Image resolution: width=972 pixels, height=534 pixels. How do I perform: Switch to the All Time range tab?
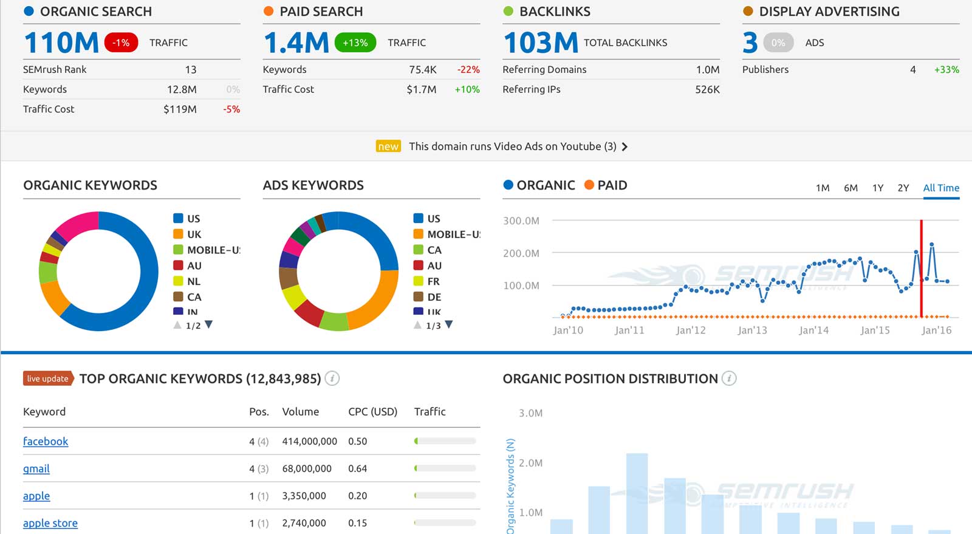click(x=940, y=188)
